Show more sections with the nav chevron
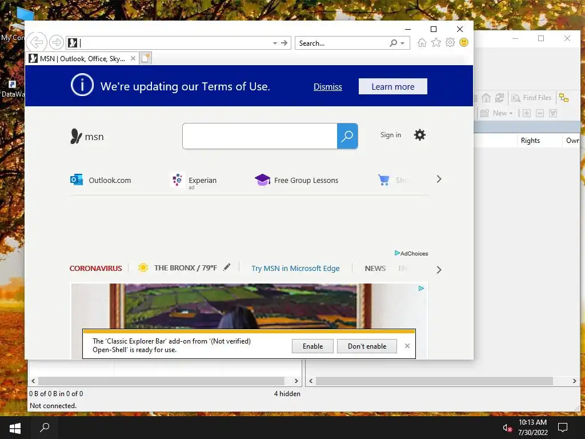 point(439,270)
